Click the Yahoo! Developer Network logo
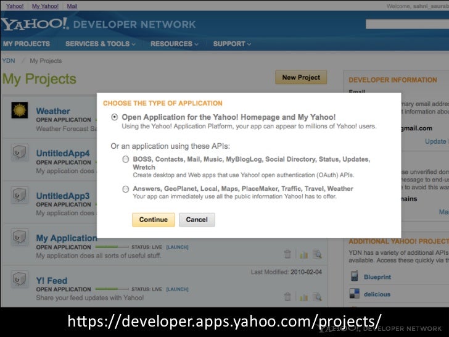 pos(99,24)
